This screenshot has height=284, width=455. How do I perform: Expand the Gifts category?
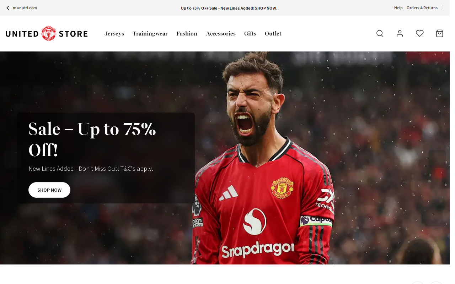[250, 34]
